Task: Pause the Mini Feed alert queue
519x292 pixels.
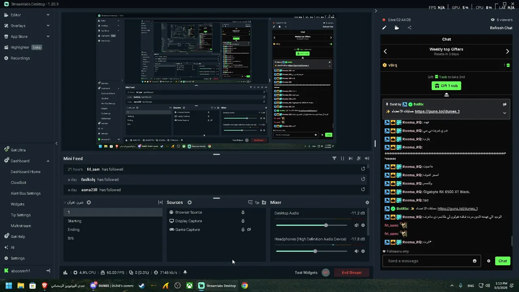Action: tap(342, 159)
